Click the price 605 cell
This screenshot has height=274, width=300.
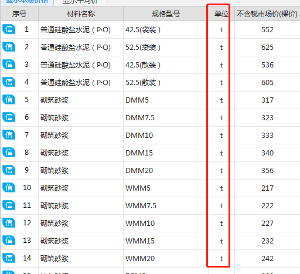point(267,83)
